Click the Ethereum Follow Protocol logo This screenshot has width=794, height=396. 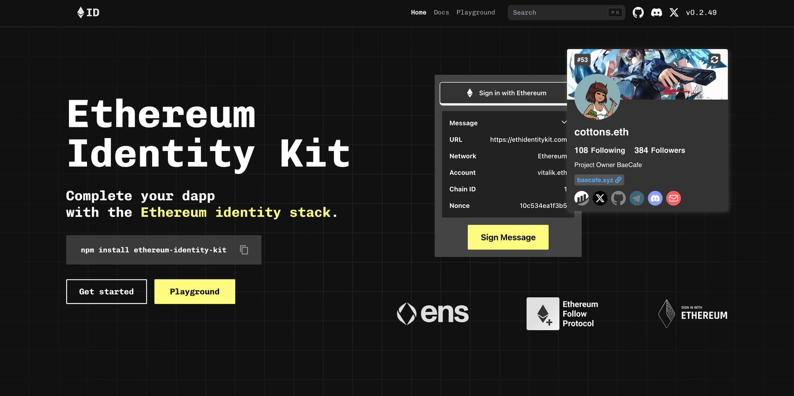tap(562, 314)
